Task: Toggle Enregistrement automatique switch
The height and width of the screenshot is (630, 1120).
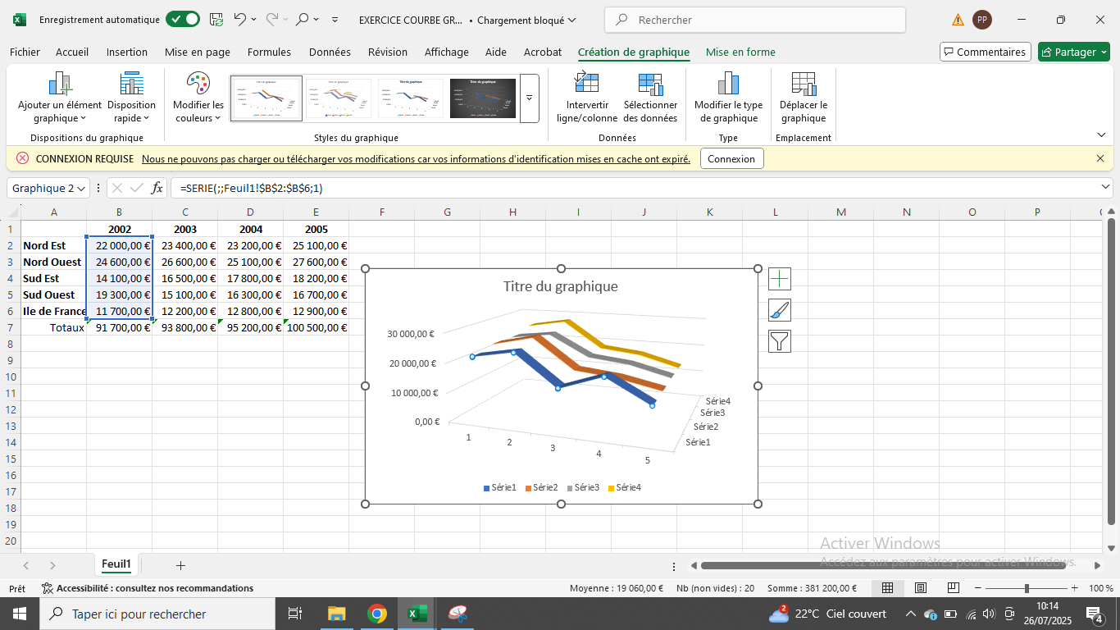Action: coord(182,19)
